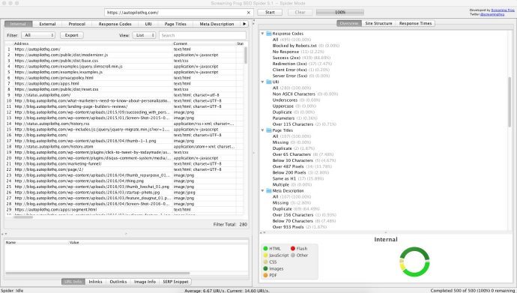517x293 pixels.
Task: Open the @screamingfrog Twitter link
Action: click(492, 14)
